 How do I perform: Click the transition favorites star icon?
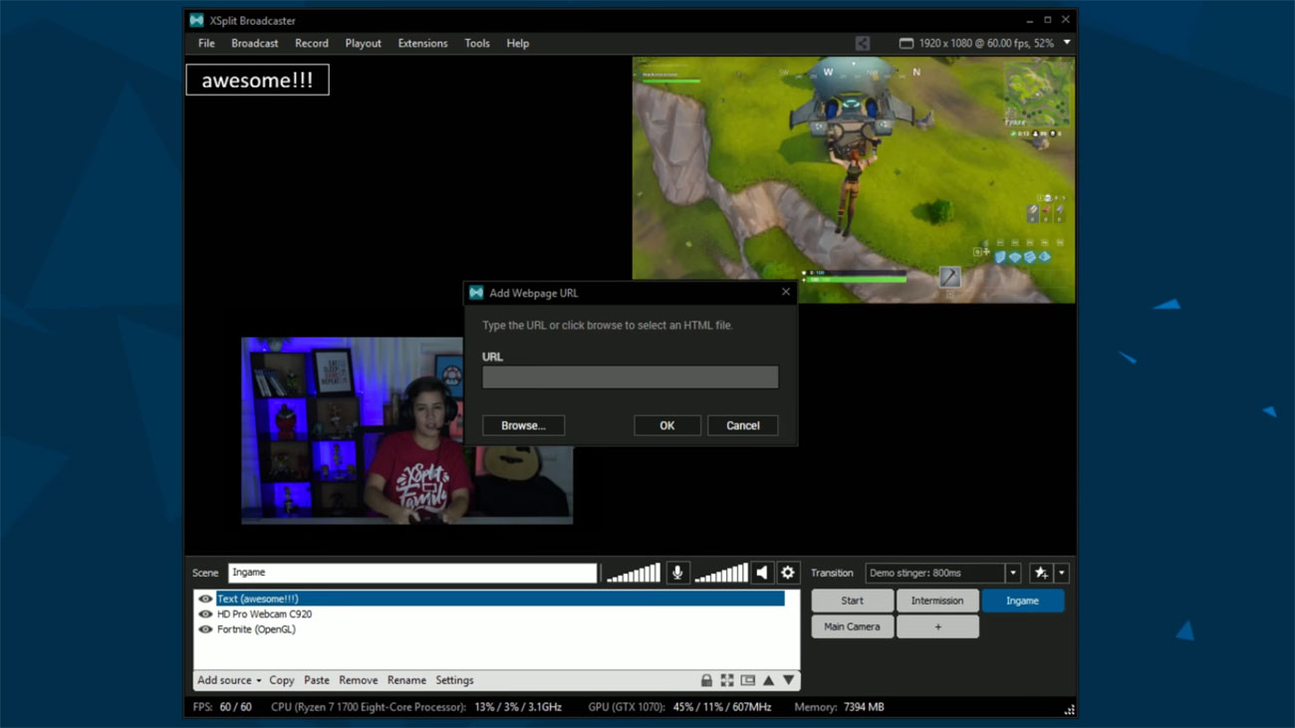[x=1041, y=573]
